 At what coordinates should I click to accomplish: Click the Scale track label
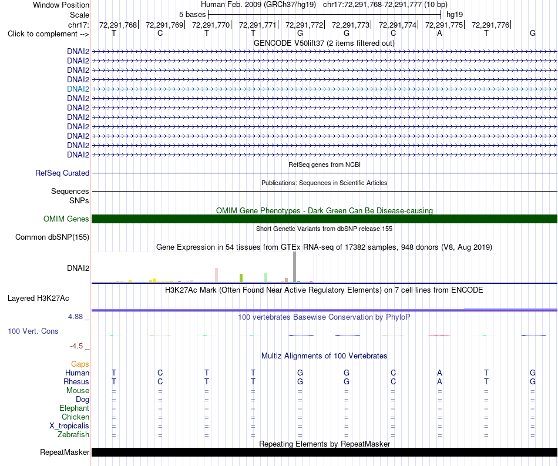coord(79,15)
